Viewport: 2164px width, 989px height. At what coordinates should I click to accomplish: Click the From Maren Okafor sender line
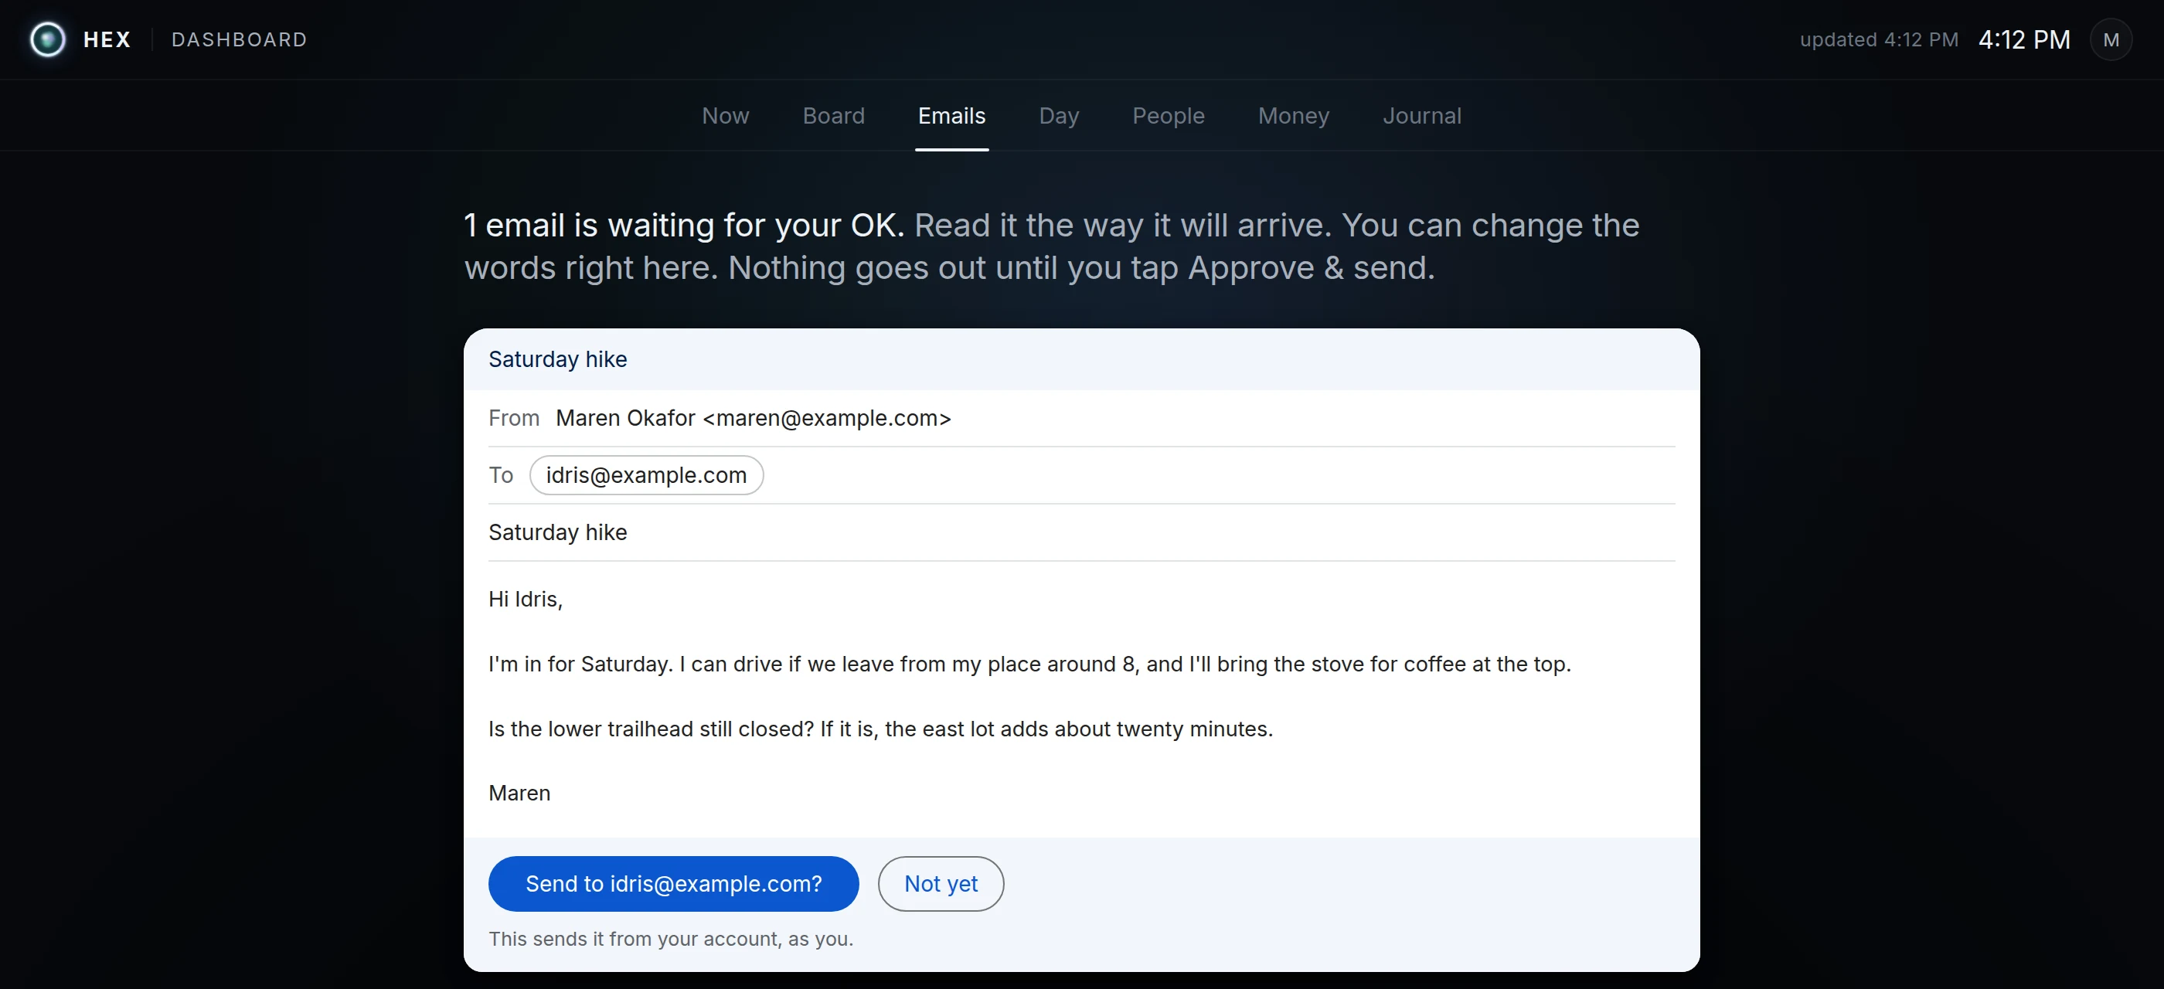click(1081, 418)
